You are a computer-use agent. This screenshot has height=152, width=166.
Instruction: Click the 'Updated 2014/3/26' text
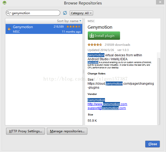tap(101, 50)
